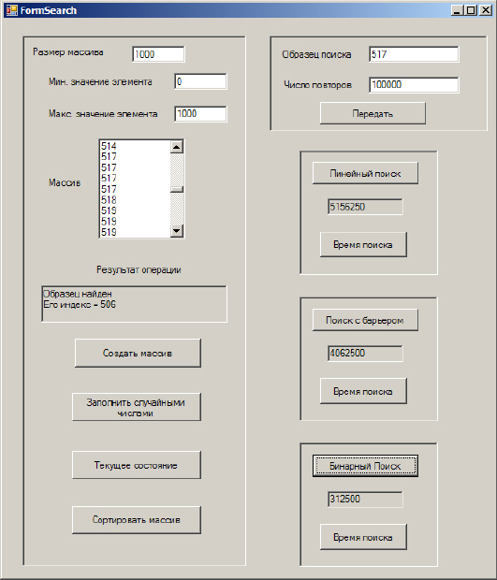Click the FormSearch application icon in title bar
The height and width of the screenshot is (580, 497).
(x=11, y=10)
